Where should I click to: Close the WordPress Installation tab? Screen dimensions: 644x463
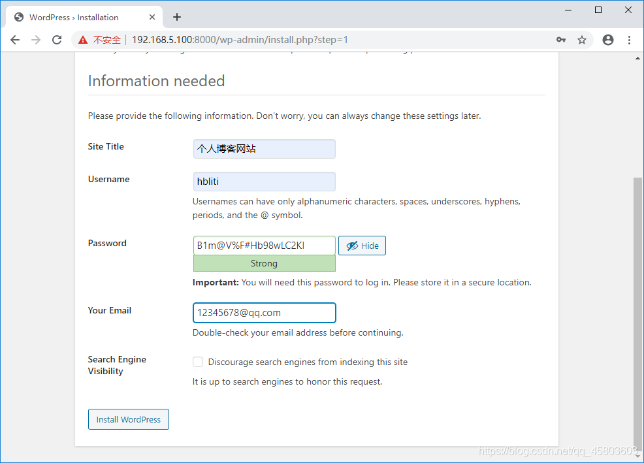tap(152, 17)
